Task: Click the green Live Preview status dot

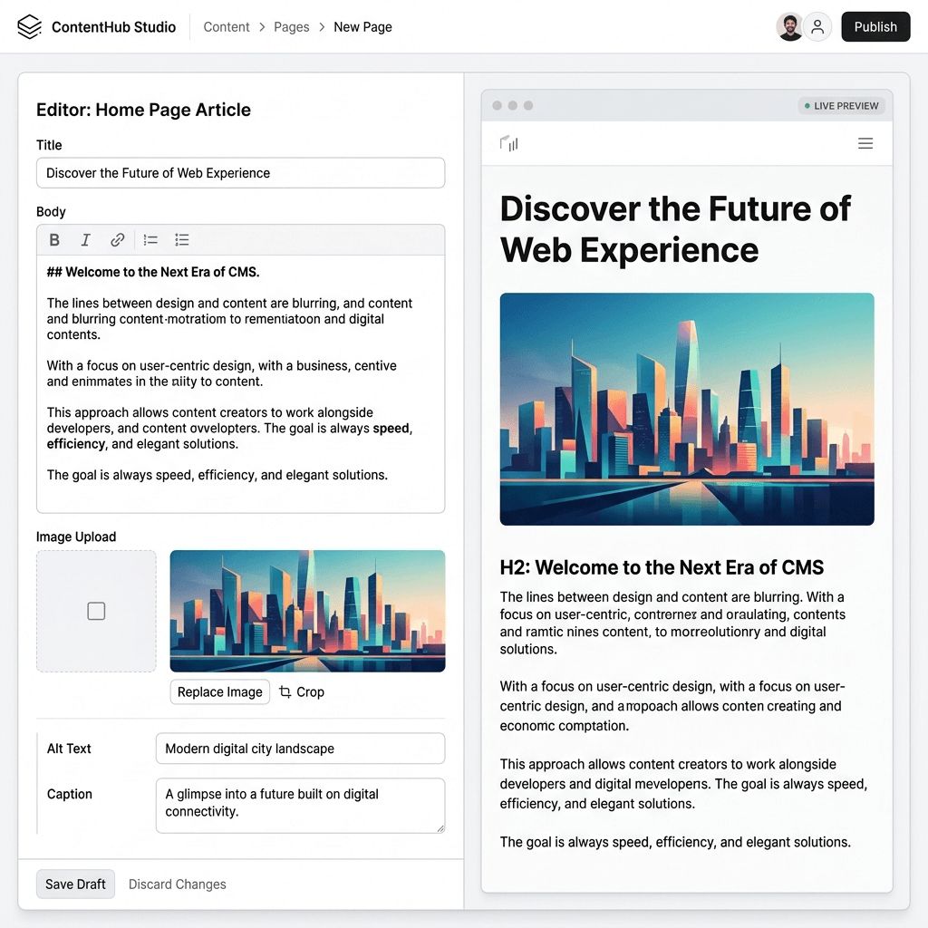Action: [807, 106]
